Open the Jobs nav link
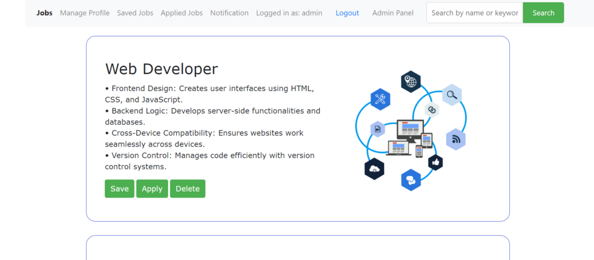Image resolution: width=594 pixels, height=260 pixels. [44, 13]
